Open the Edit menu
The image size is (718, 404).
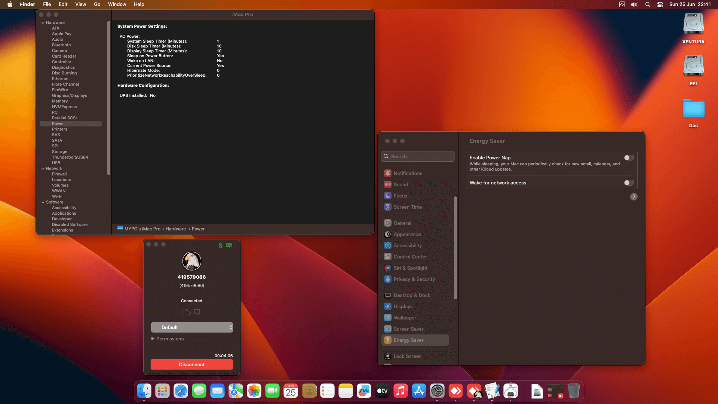pos(63,4)
